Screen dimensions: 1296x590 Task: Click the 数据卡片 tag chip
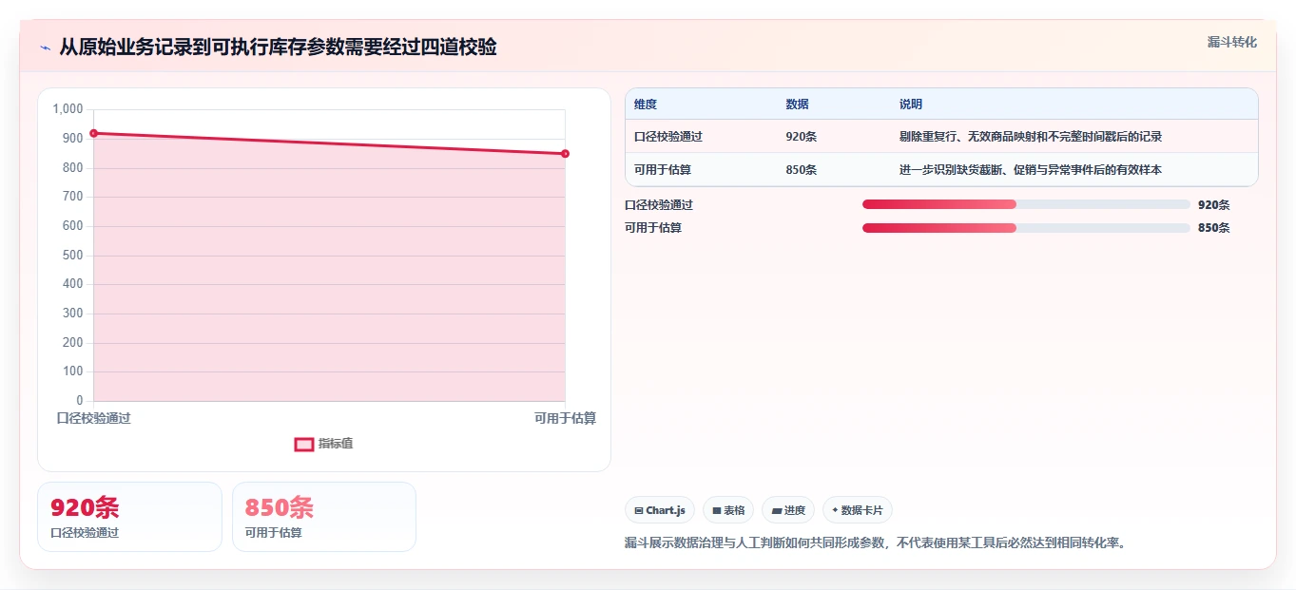pos(858,510)
